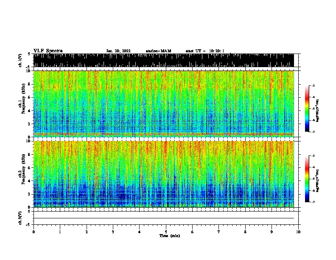The height and width of the screenshot is (260, 336).
Task: Click the 'start UT = 10:20:1' label
Action: coord(205,51)
